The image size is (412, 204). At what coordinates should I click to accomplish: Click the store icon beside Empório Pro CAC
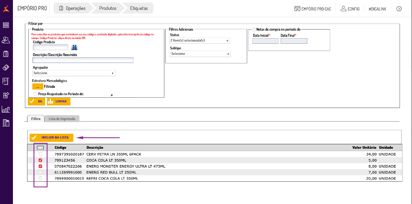coord(297,9)
